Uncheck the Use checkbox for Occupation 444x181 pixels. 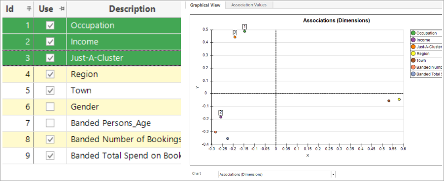[x=50, y=26]
